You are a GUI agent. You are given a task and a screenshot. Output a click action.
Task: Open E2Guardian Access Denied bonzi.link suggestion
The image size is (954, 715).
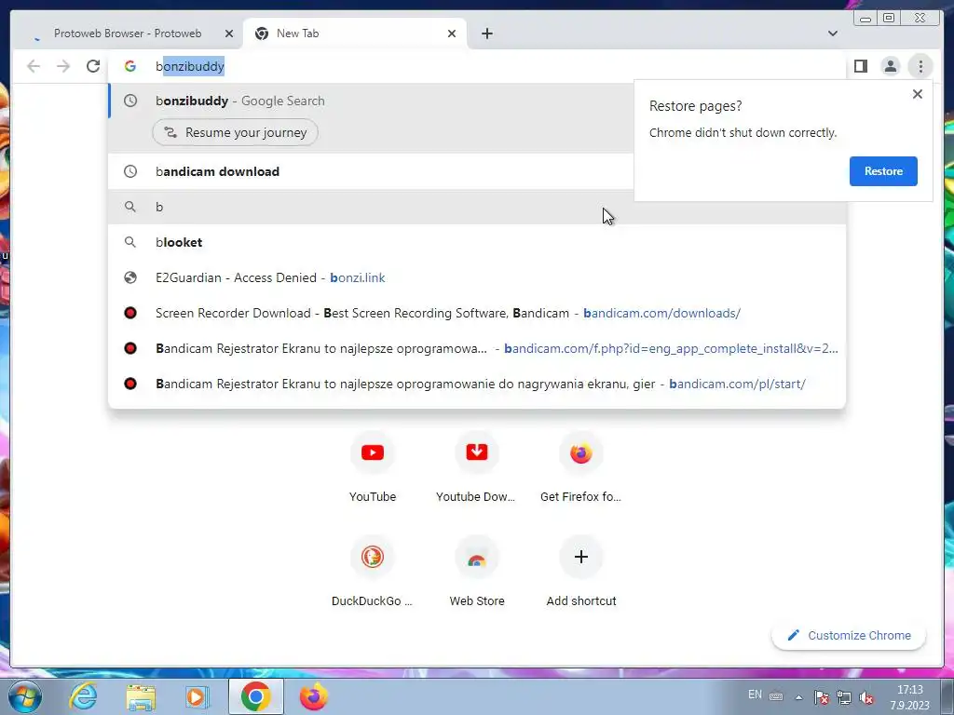476,277
